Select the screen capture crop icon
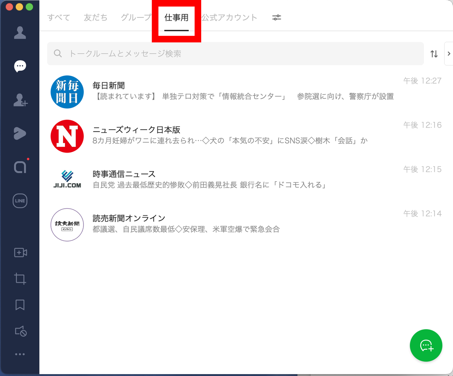Image resolution: width=453 pixels, height=376 pixels. [20, 279]
